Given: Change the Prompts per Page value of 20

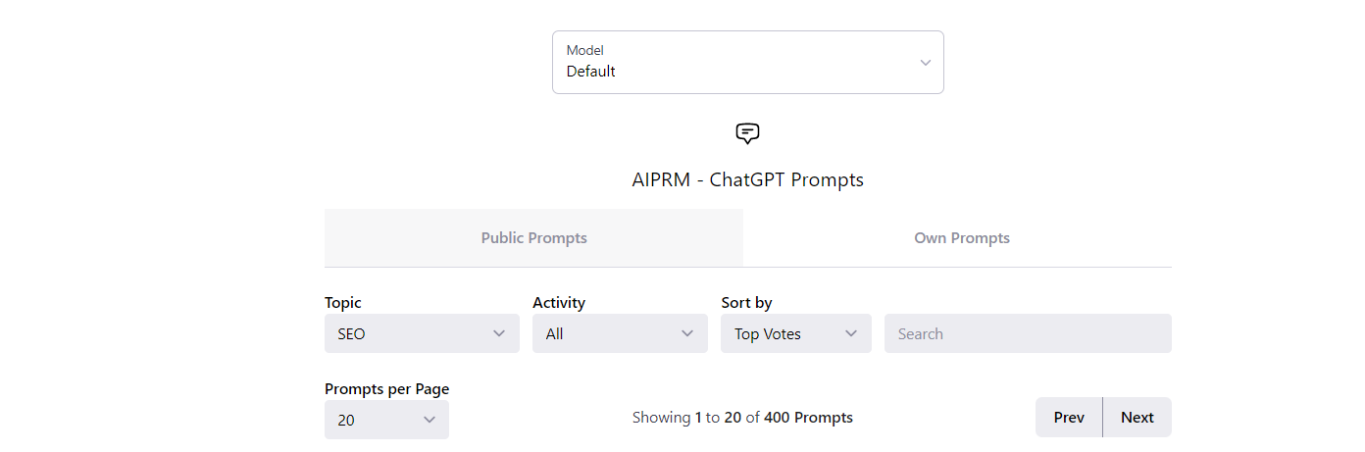Looking at the screenshot, I should pyautogui.click(x=386, y=420).
